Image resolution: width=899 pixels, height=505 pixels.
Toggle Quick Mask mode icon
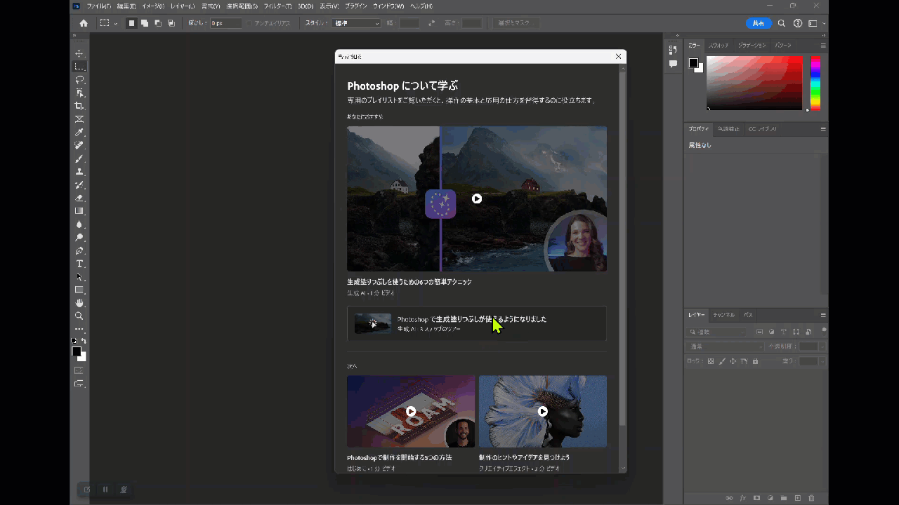(79, 370)
